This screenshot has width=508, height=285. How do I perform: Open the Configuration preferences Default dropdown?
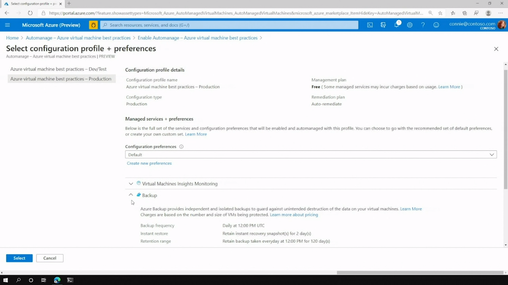click(x=311, y=155)
